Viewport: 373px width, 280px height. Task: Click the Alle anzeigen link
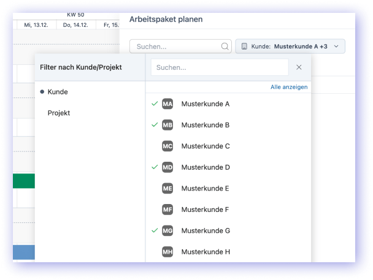(289, 87)
